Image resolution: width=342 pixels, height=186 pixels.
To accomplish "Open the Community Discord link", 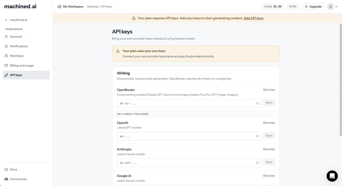I will pos(26,179).
